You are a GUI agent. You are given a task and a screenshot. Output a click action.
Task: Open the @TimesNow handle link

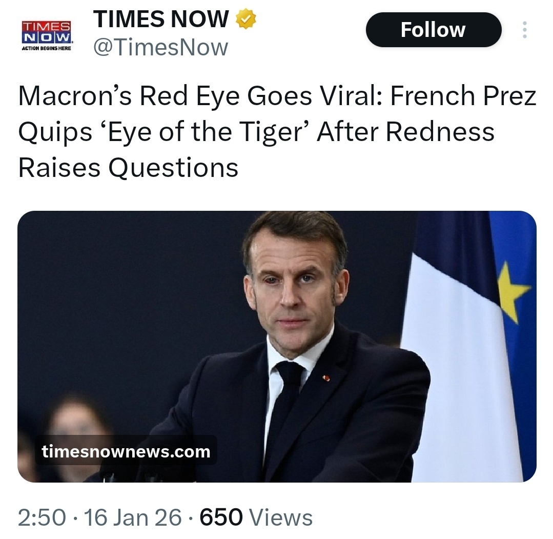click(x=160, y=48)
